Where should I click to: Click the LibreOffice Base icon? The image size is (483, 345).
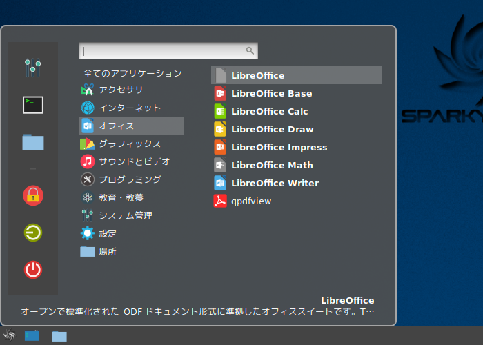tap(220, 93)
